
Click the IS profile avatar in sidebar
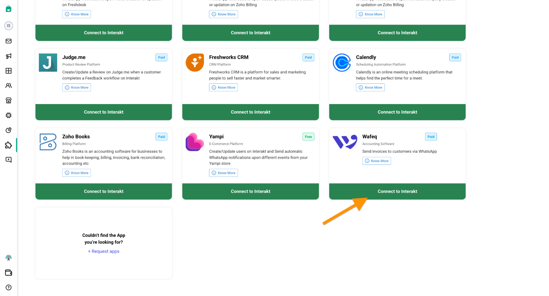pos(9,25)
